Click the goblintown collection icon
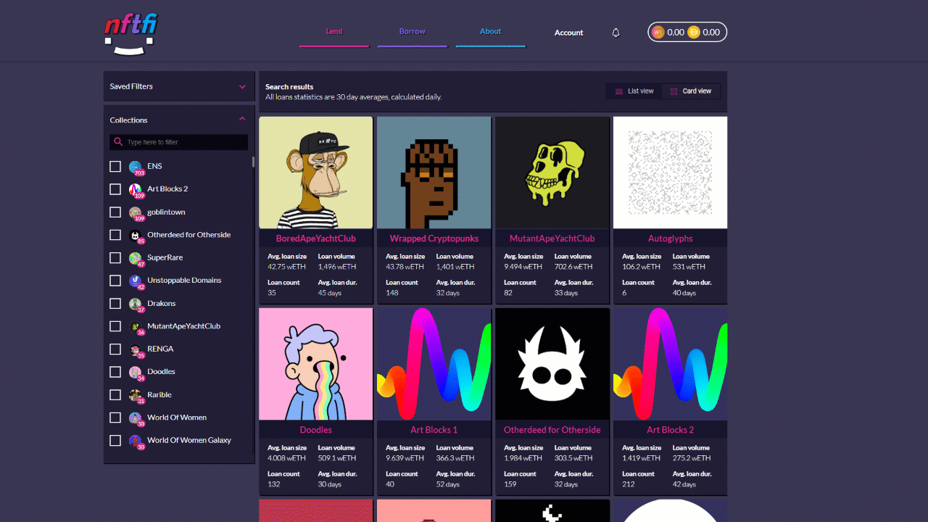 tap(136, 213)
